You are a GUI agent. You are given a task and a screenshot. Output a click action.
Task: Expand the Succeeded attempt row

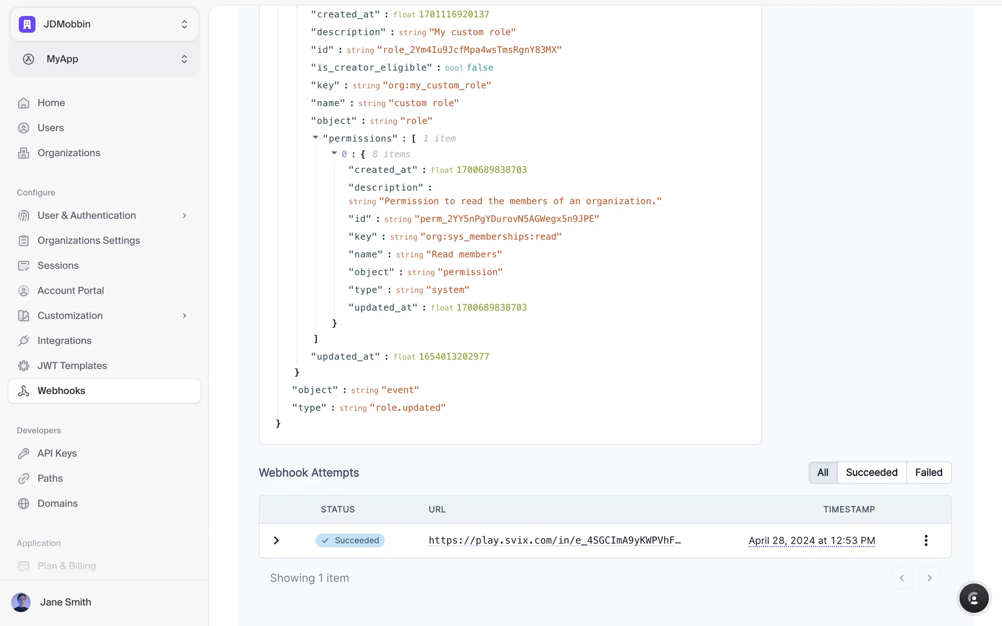click(x=277, y=540)
